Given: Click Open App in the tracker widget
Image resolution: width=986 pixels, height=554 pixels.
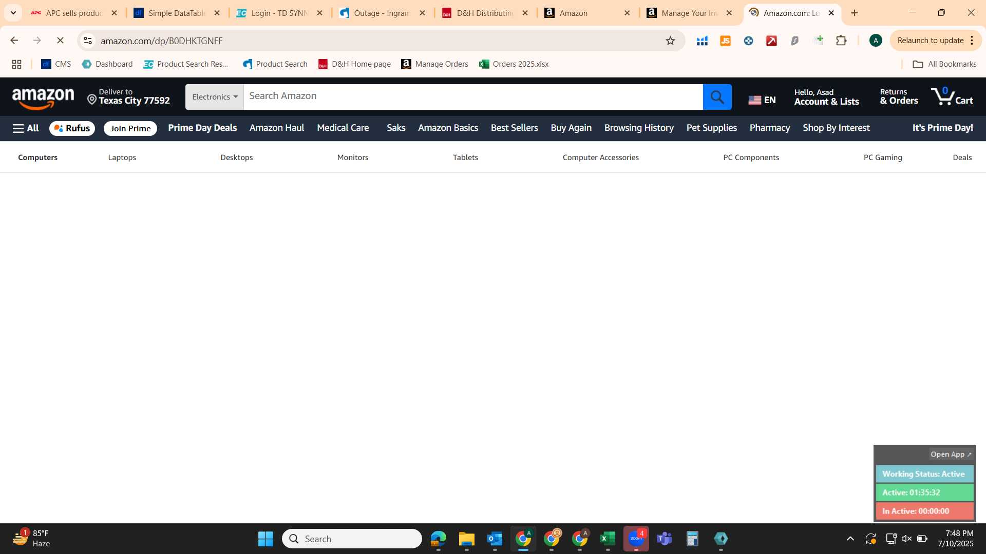Looking at the screenshot, I should [951, 454].
